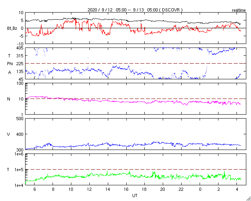Click the '100' density tick label

20,84
